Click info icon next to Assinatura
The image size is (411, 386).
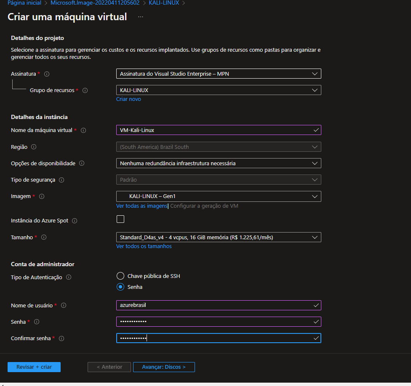(x=47, y=74)
